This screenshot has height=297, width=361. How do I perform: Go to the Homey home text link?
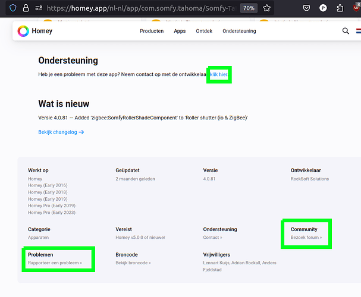pos(42,31)
